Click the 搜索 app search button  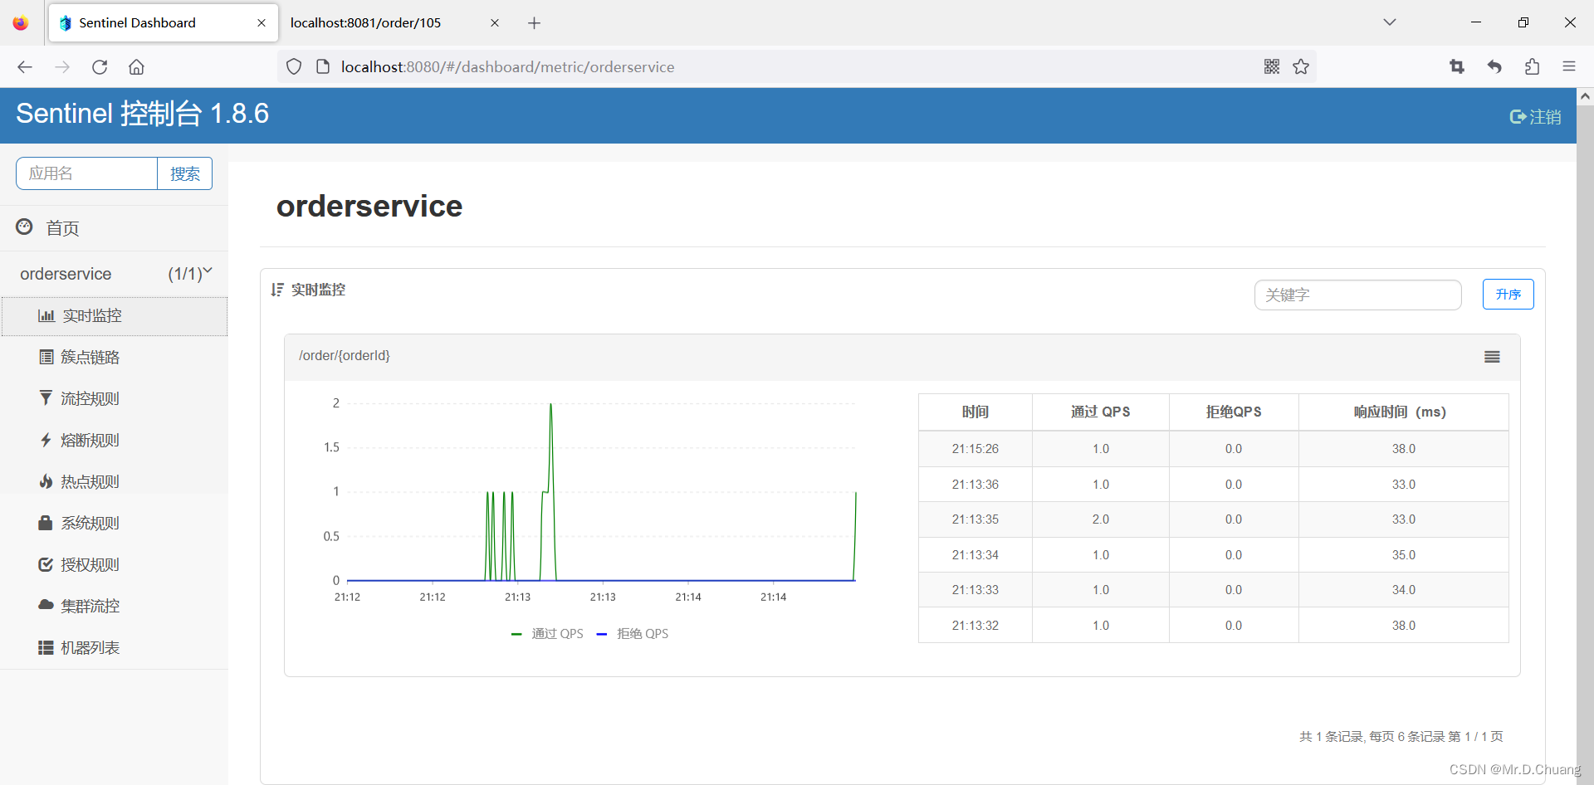click(x=185, y=173)
